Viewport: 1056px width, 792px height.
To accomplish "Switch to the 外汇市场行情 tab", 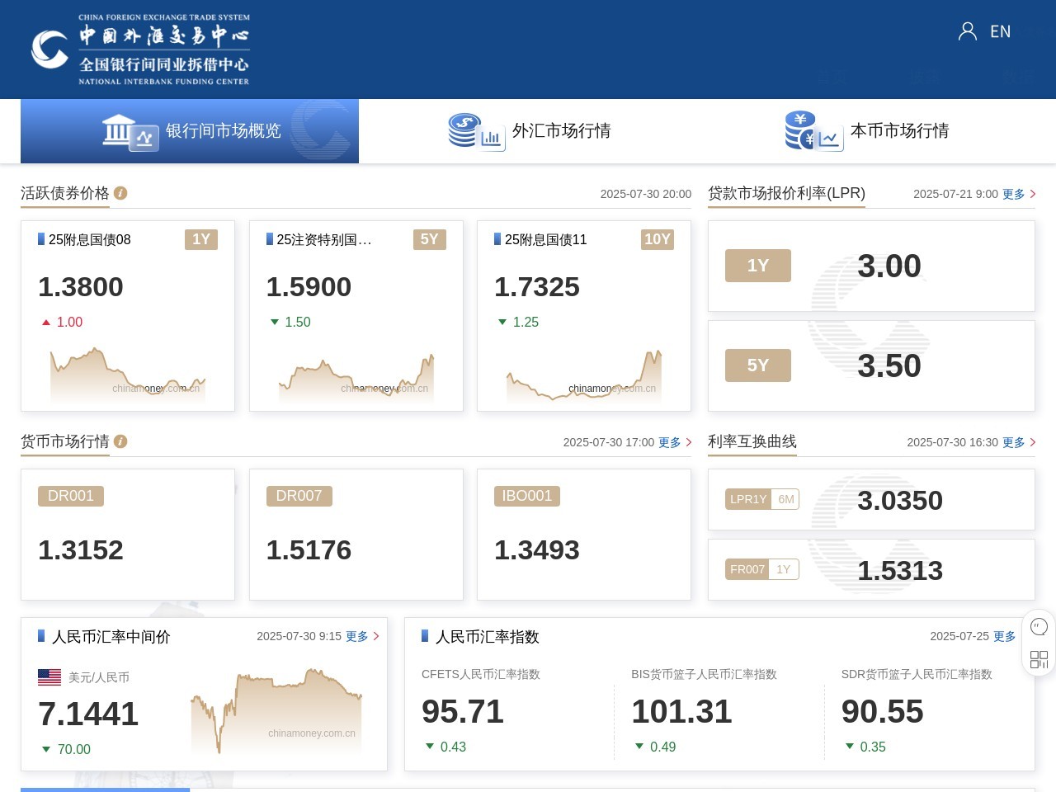I will [562, 130].
